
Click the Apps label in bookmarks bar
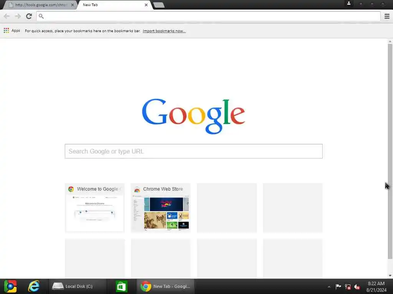coord(16,31)
